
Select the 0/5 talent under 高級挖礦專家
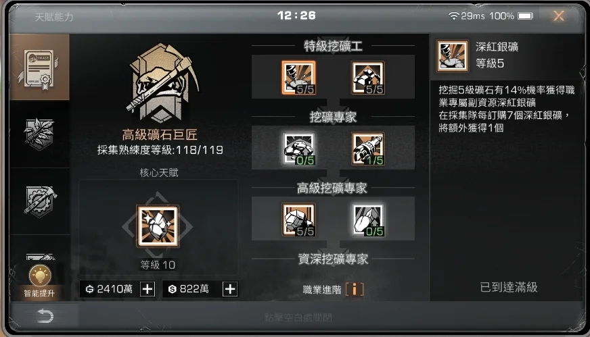click(x=368, y=219)
